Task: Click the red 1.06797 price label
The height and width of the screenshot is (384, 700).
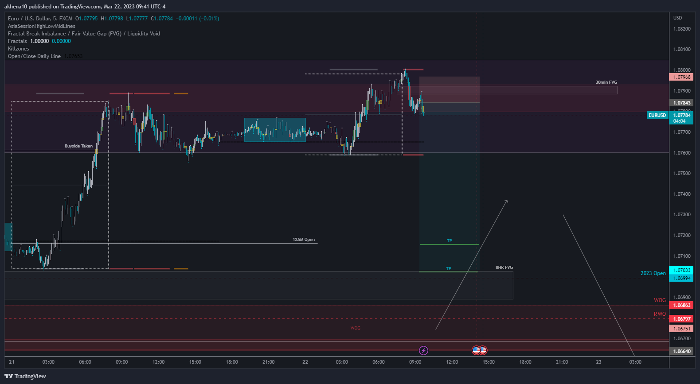Action: (682, 319)
